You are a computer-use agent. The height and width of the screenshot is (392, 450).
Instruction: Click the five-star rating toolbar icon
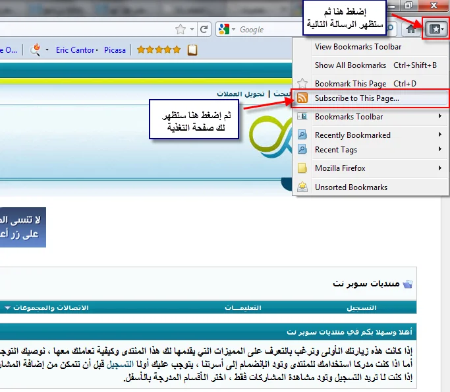point(158,49)
